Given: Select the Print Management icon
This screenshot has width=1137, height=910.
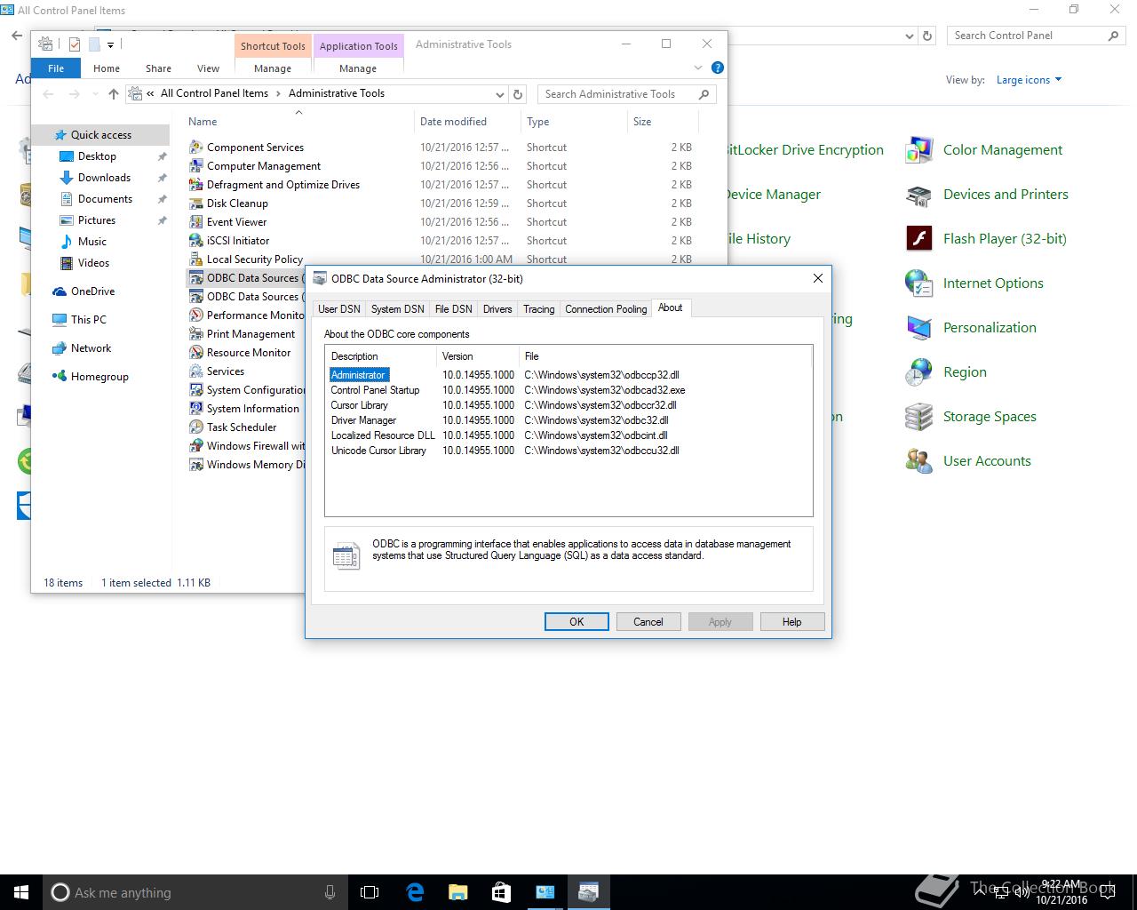Looking at the screenshot, I should 196,334.
